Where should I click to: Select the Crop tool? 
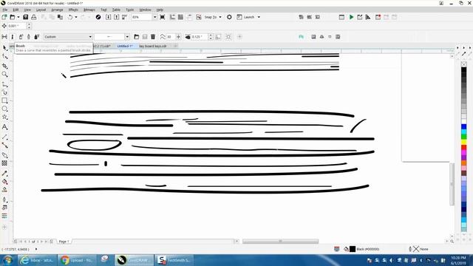tap(4, 66)
